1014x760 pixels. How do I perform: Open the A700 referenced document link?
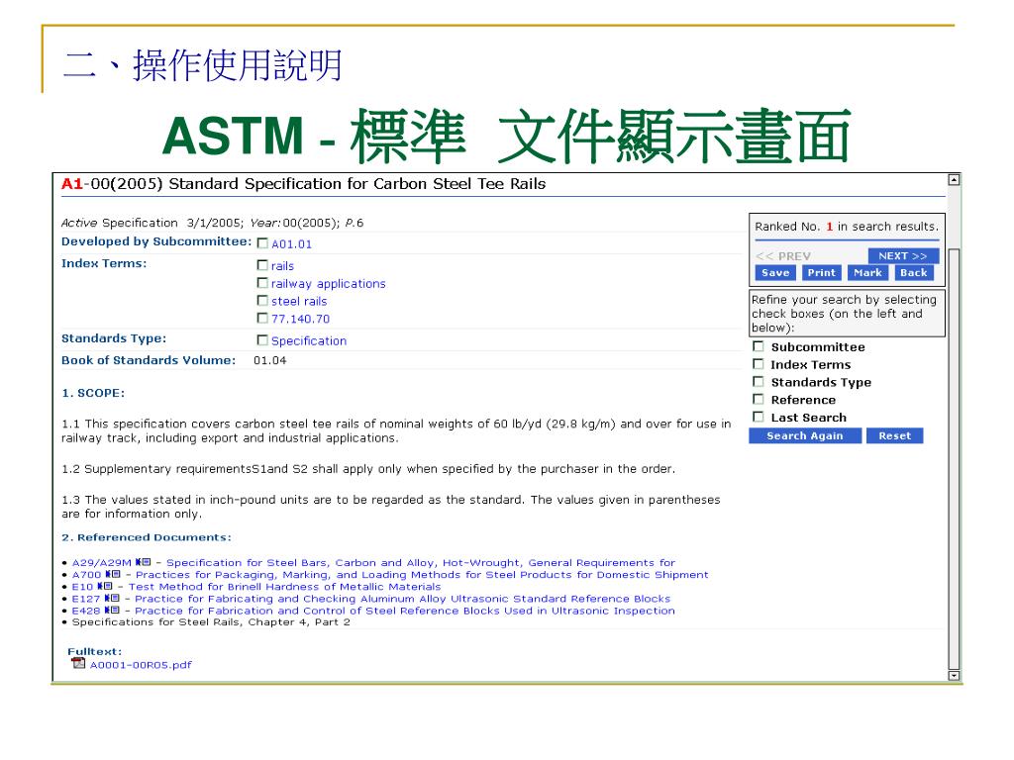[87, 575]
